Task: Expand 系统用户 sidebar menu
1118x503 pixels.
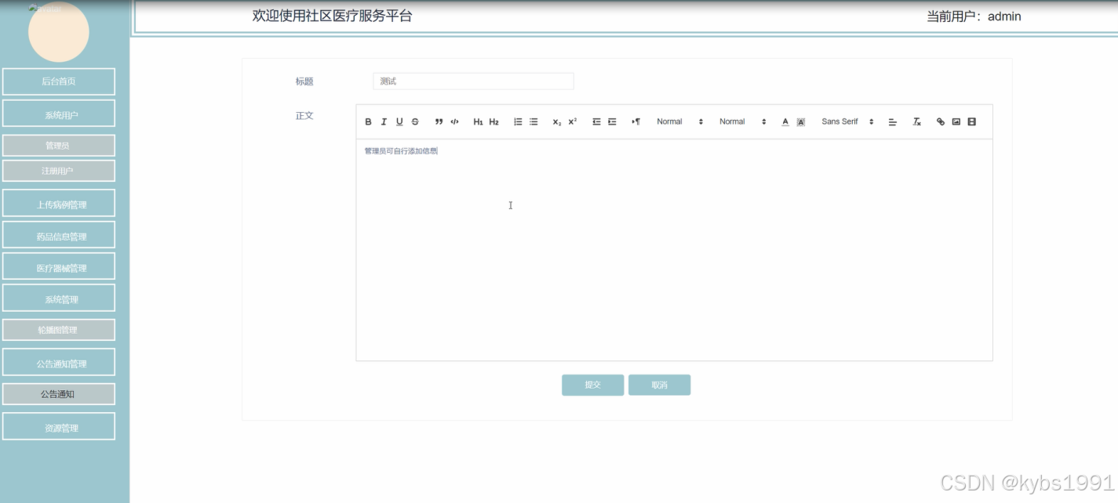Action: point(59,113)
